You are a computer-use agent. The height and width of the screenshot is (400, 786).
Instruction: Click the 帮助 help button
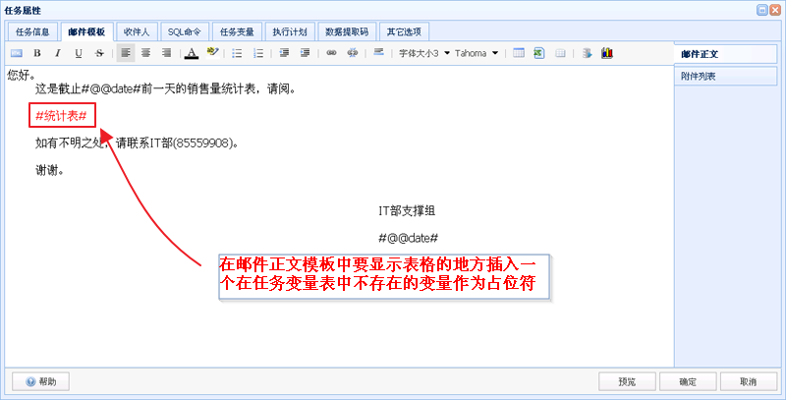40,381
